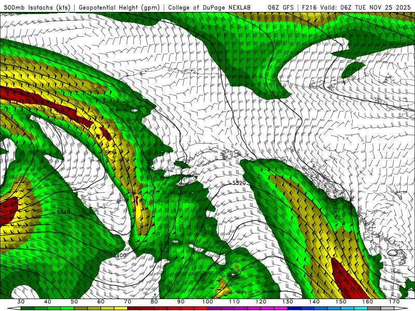Click the 70 knot legend value
This screenshot has height=311, width=415.
click(128, 302)
